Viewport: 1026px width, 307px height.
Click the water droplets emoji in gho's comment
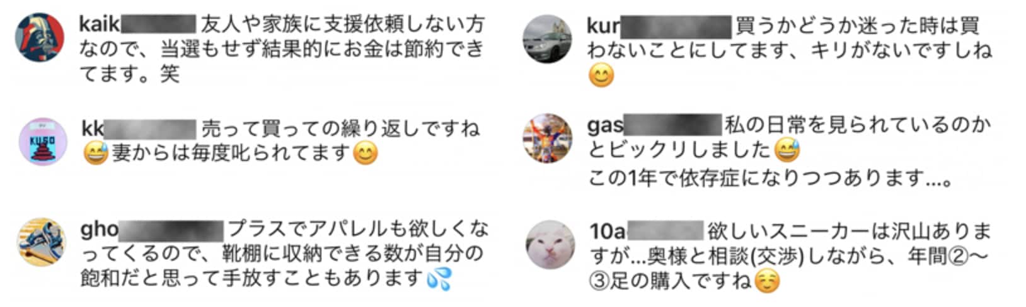coord(439,277)
